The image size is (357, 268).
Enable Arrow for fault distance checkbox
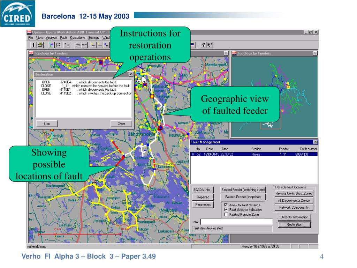click(x=226, y=205)
